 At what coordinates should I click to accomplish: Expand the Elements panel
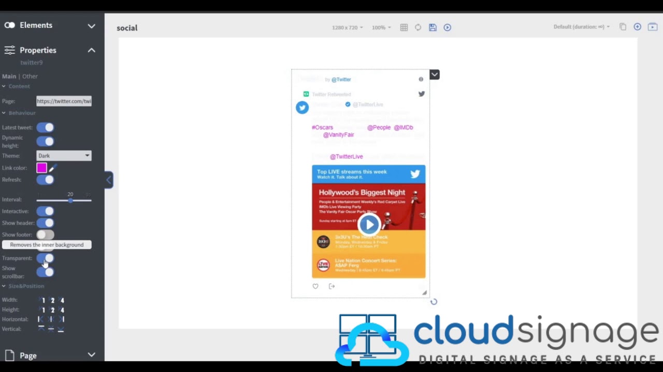[92, 25]
